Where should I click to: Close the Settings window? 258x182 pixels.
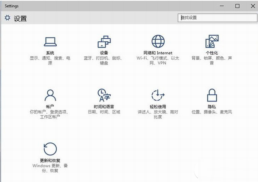253,6
